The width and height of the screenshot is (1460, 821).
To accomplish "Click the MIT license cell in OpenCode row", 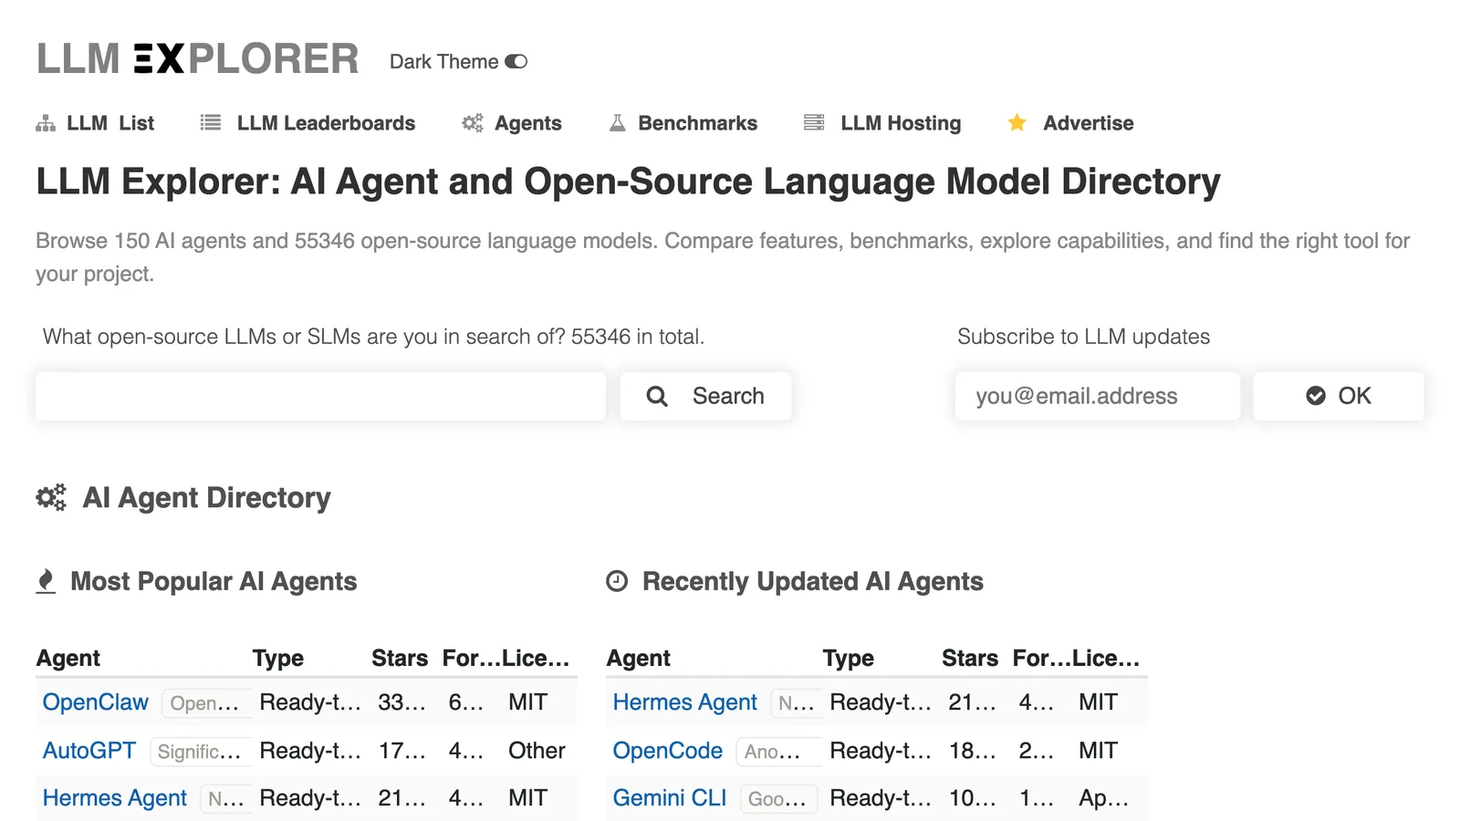I will click(1098, 751).
